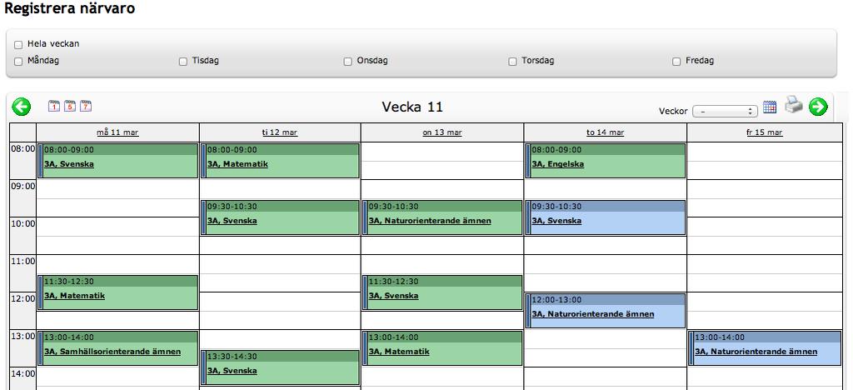Enable the Onsdag checkbox

click(x=348, y=62)
